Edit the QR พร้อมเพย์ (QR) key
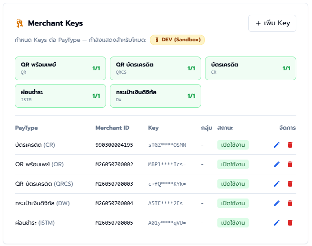Image resolution: width=312 pixels, height=246 pixels. [x=277, y=164]
